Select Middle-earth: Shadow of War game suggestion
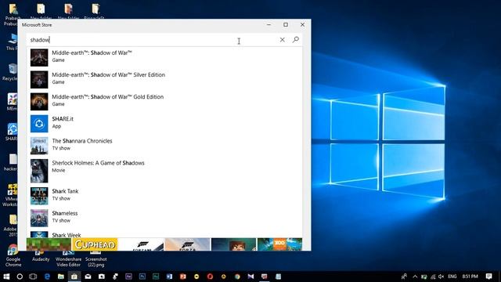This screenshot has height=282, width=501. (164, 57)
